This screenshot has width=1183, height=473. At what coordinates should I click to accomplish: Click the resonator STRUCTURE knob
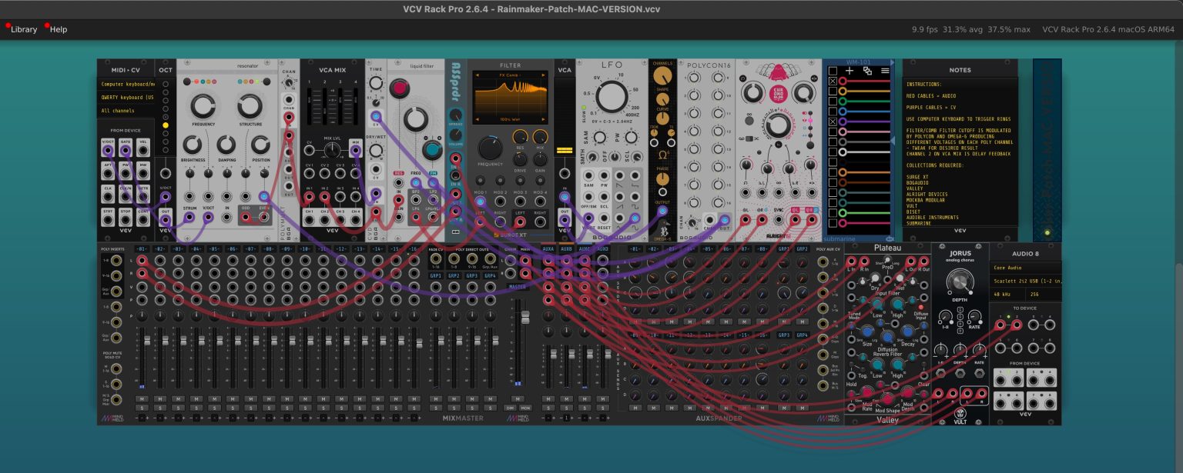tap(250, 106)
